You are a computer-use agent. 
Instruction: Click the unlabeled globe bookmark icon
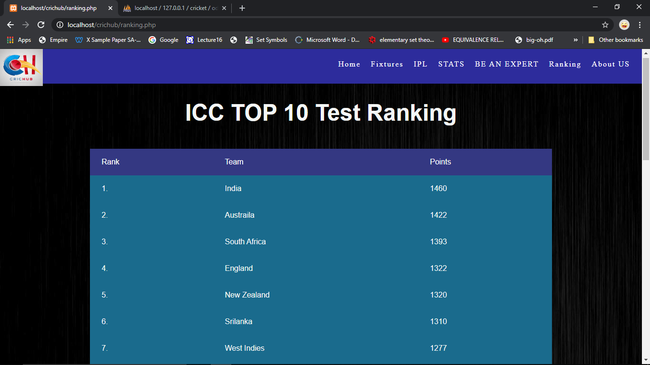click(x=233, y=40)
